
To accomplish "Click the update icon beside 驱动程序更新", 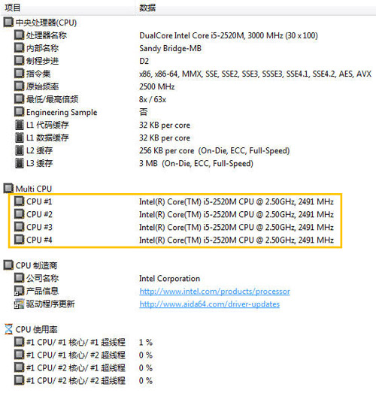I will point(19,304).
